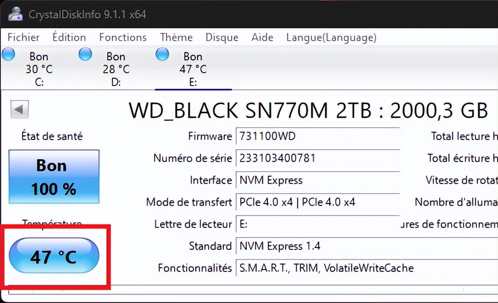This screenshot has height=303, width=498.
Task: Open the Langue(Language) menu
Action: point(331,38)
